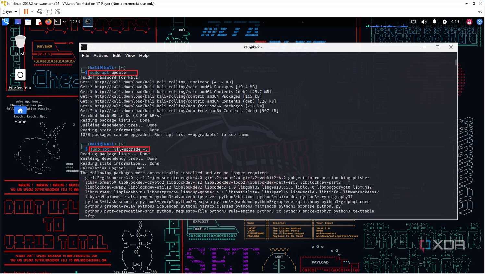
Task: Open the terminal emulator launcher in panel
Action: coord(57,22)
